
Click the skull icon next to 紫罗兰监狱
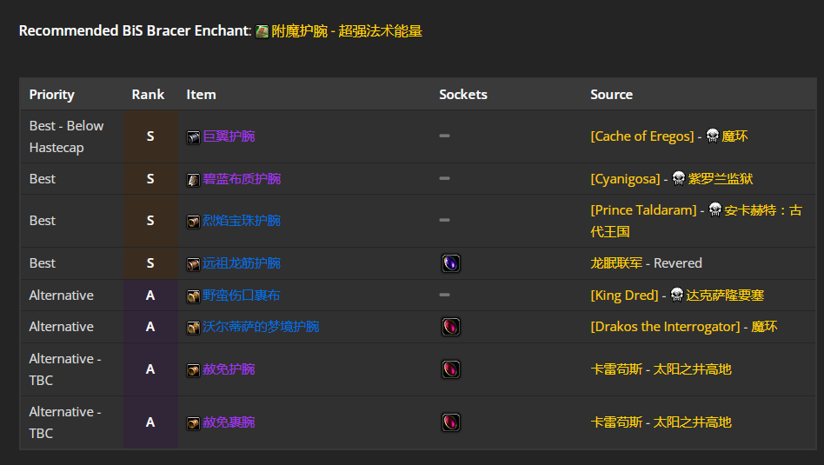[x=679, y=178]
